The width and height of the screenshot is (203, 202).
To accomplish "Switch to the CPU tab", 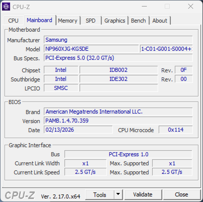I will tap(13, 21).
